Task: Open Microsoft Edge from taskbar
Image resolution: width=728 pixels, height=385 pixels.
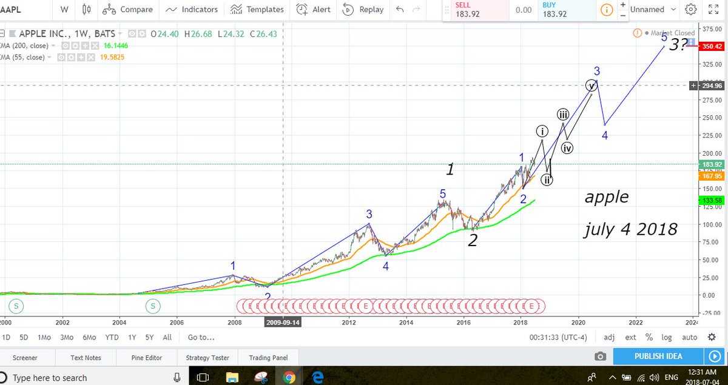Action: 317,377
